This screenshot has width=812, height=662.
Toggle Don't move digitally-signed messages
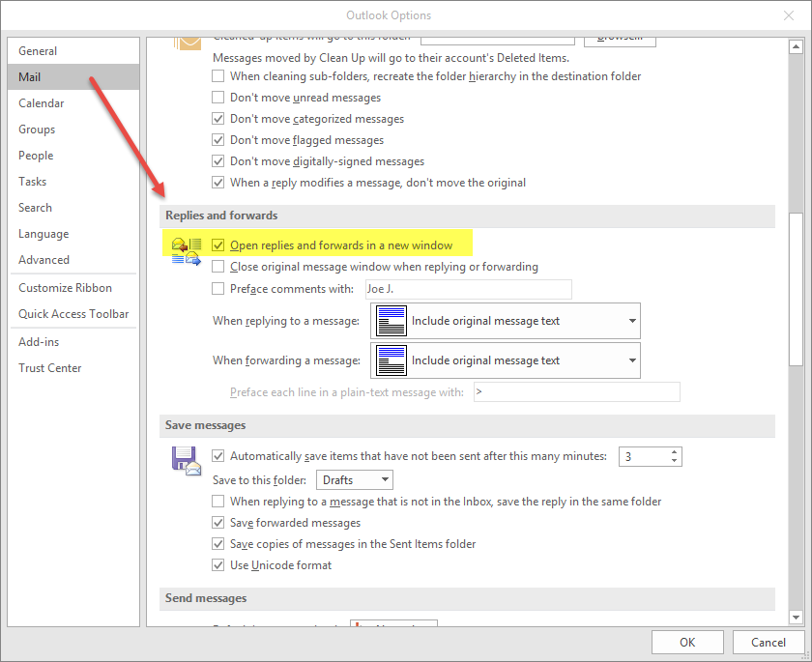[x=218, y=161]
